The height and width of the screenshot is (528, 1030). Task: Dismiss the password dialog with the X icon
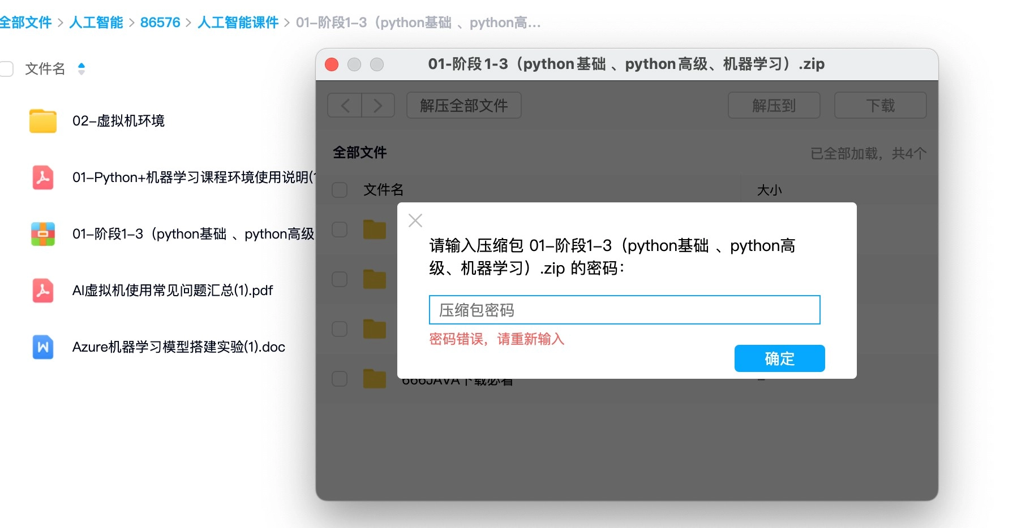pos(415,220)
